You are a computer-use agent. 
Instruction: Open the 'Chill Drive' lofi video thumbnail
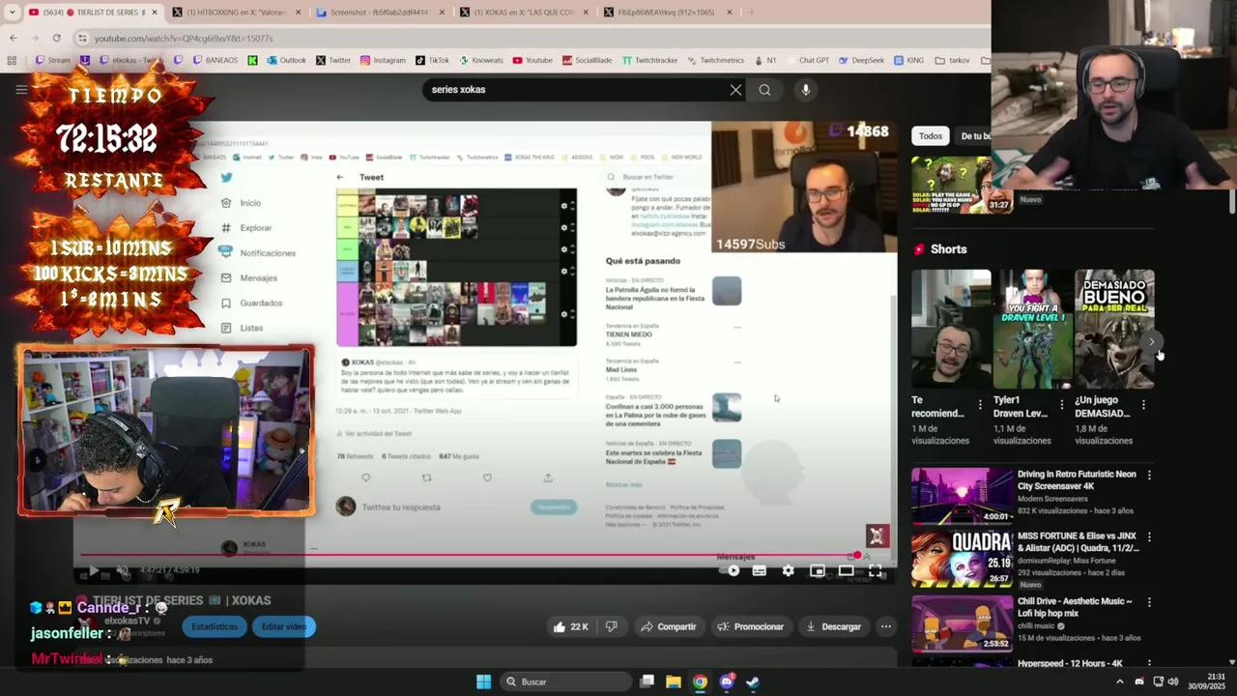962,623
